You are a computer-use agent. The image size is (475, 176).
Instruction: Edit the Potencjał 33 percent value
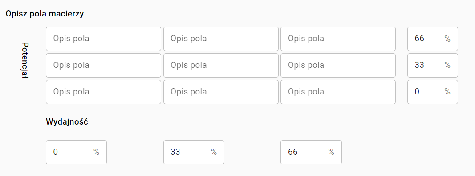[x=433, y=65]
